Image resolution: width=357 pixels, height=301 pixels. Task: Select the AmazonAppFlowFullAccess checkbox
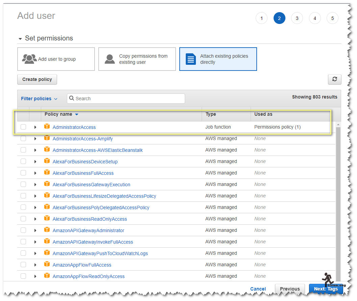23,265
